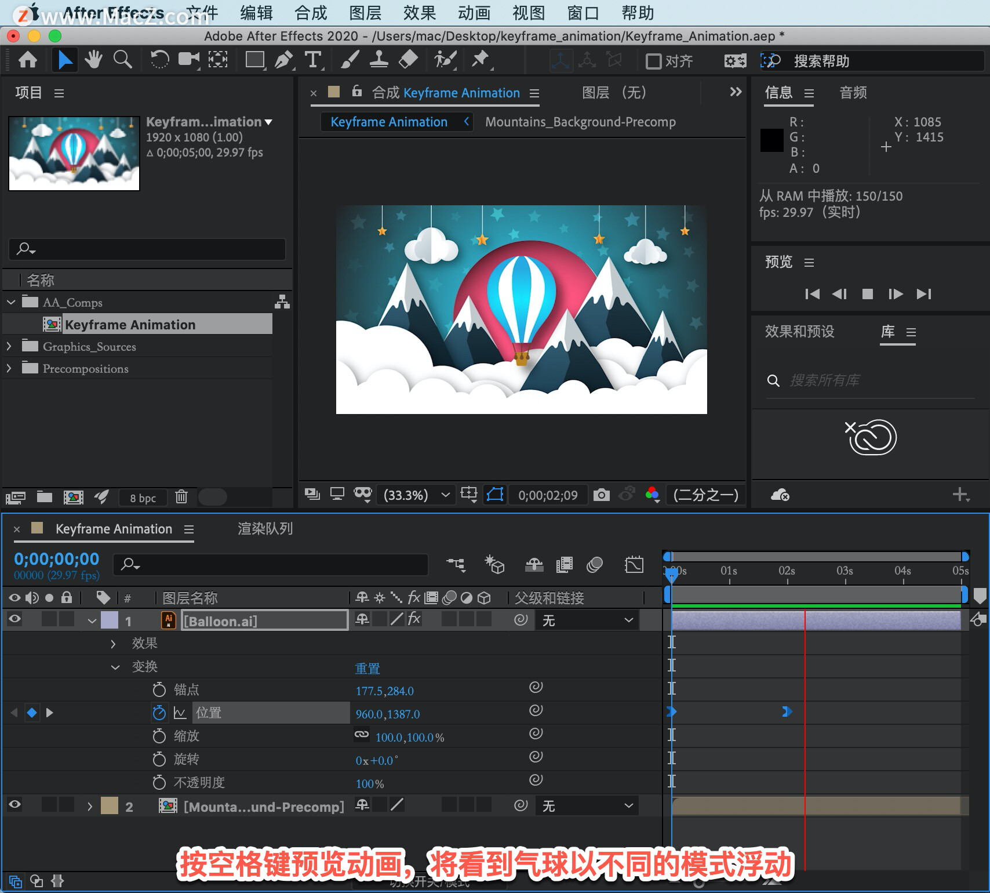Click the Info panel black color swatch
990x893 pixels.
point(771,140)
